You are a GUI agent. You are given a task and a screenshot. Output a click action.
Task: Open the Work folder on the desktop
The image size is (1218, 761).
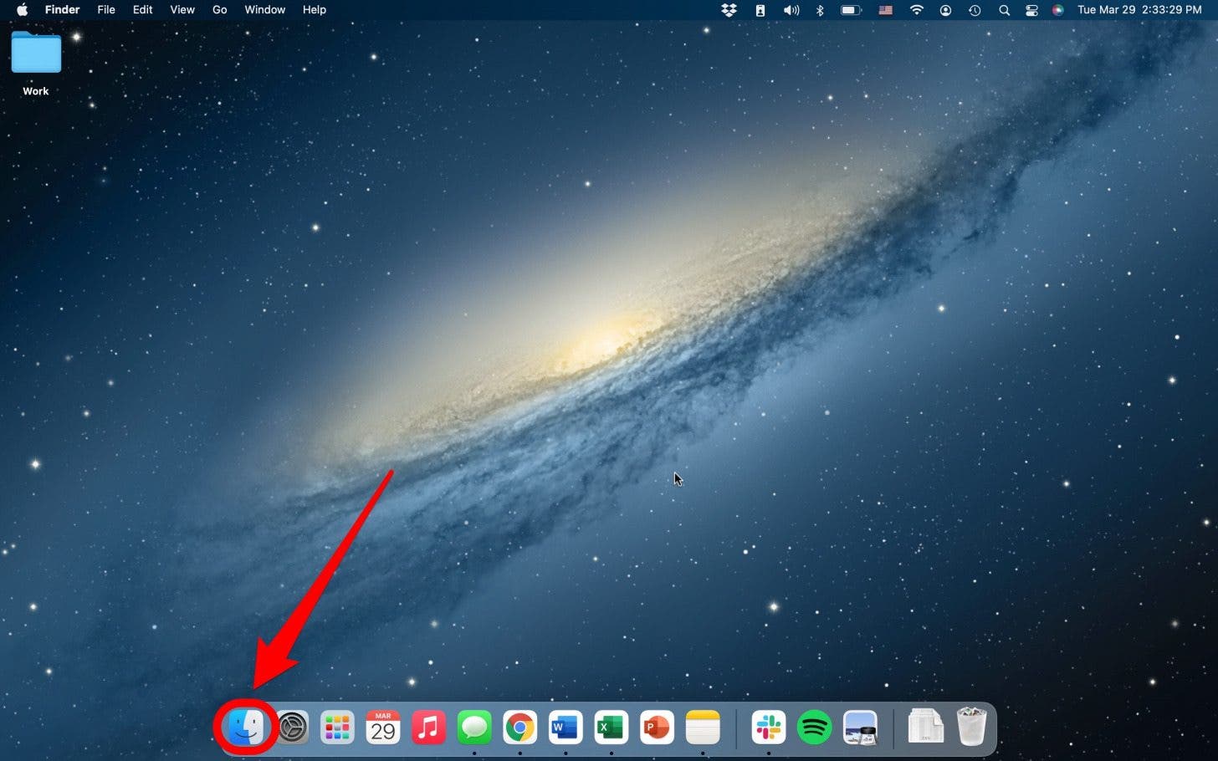pos(35,53)
